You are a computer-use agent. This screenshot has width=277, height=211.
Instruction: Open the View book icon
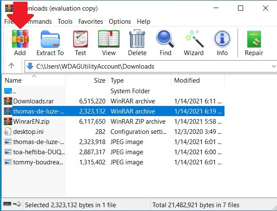(109, 39)
